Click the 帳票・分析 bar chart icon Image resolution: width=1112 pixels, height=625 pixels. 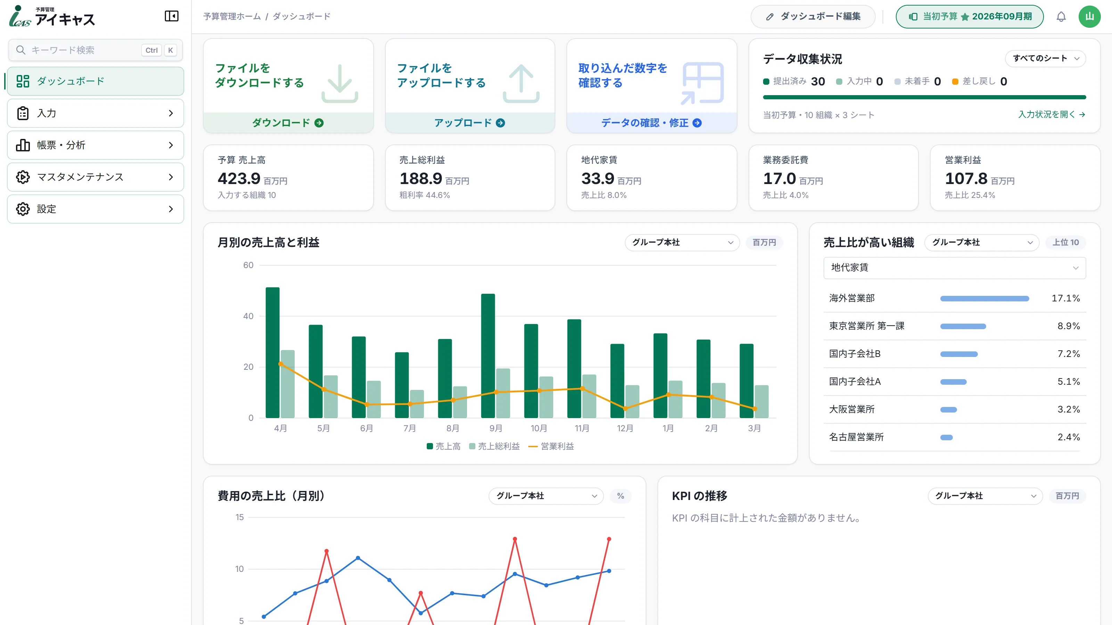23,145
